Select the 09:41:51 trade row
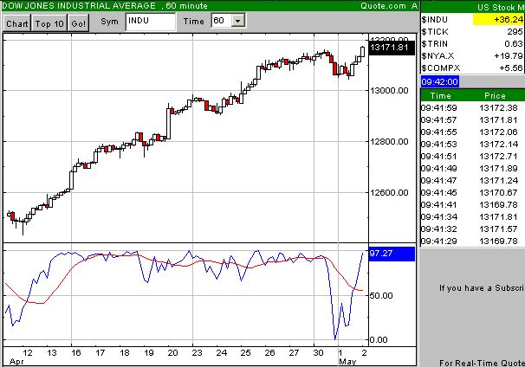This screenshot has height=367, width=525. (x=473, y=156)
